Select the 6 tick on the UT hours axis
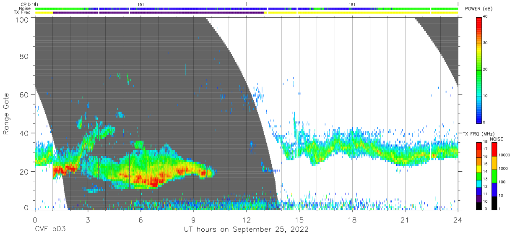This screenshot has height=238, width=515. pos(140,220)
